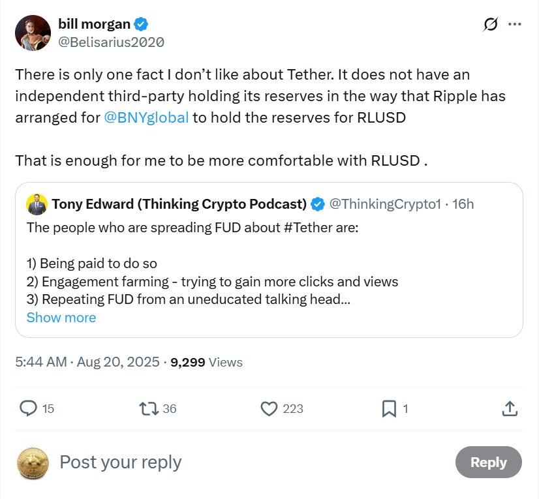Open the @ThinkingCrypto1 handle in quote
539x499 pixels.
(x=385, y=204)
